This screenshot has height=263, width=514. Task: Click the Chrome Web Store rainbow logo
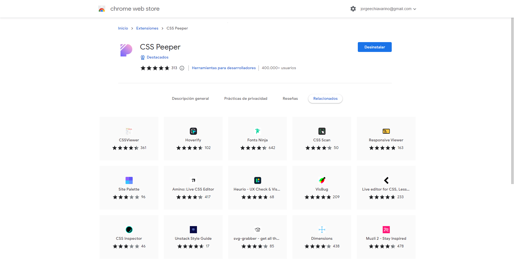pyautogui.click(x=102, y=9)
